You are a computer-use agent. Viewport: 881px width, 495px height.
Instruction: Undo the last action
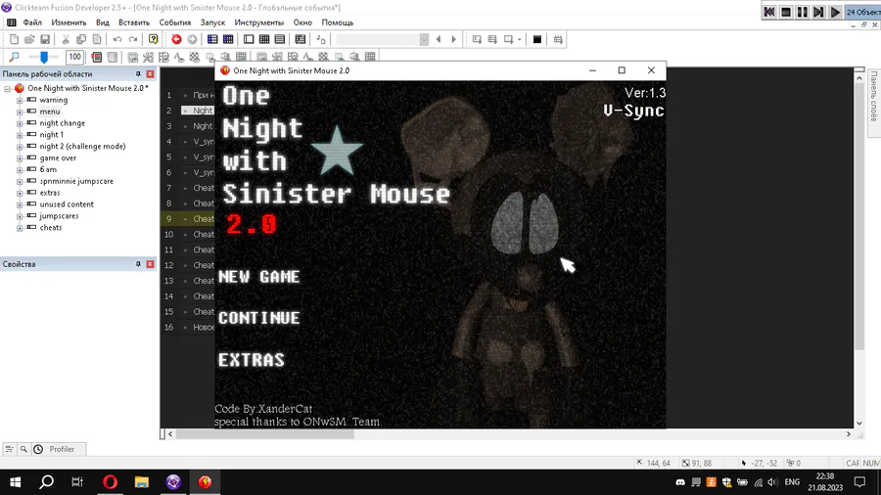tap(117, 39)
